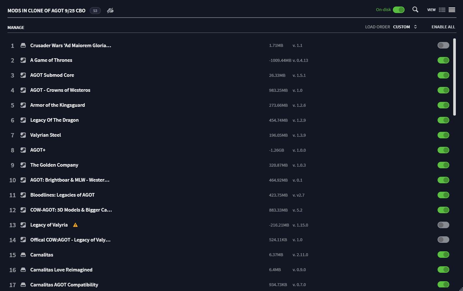This screenshot has width=463, height=291.
Task: Enable the Crusader Wars mod
Action: point(443,45)
